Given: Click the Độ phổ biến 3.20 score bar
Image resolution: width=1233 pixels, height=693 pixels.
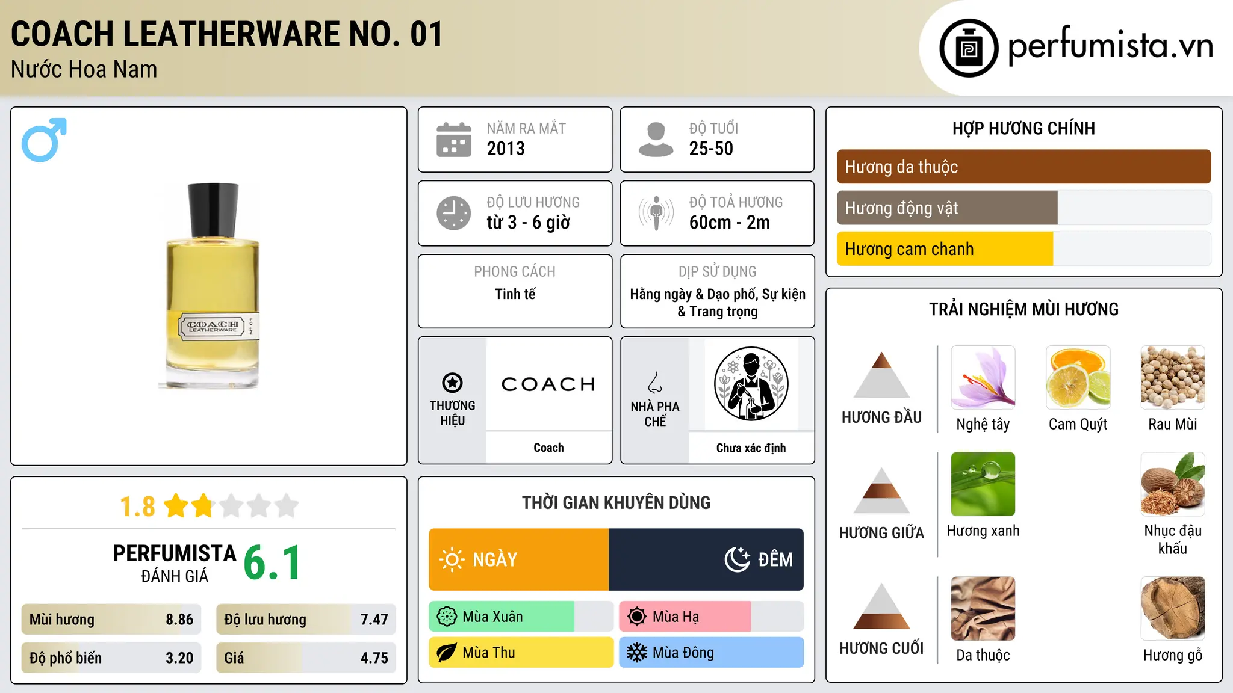Looking at the screenshot, I should point(111,658).
